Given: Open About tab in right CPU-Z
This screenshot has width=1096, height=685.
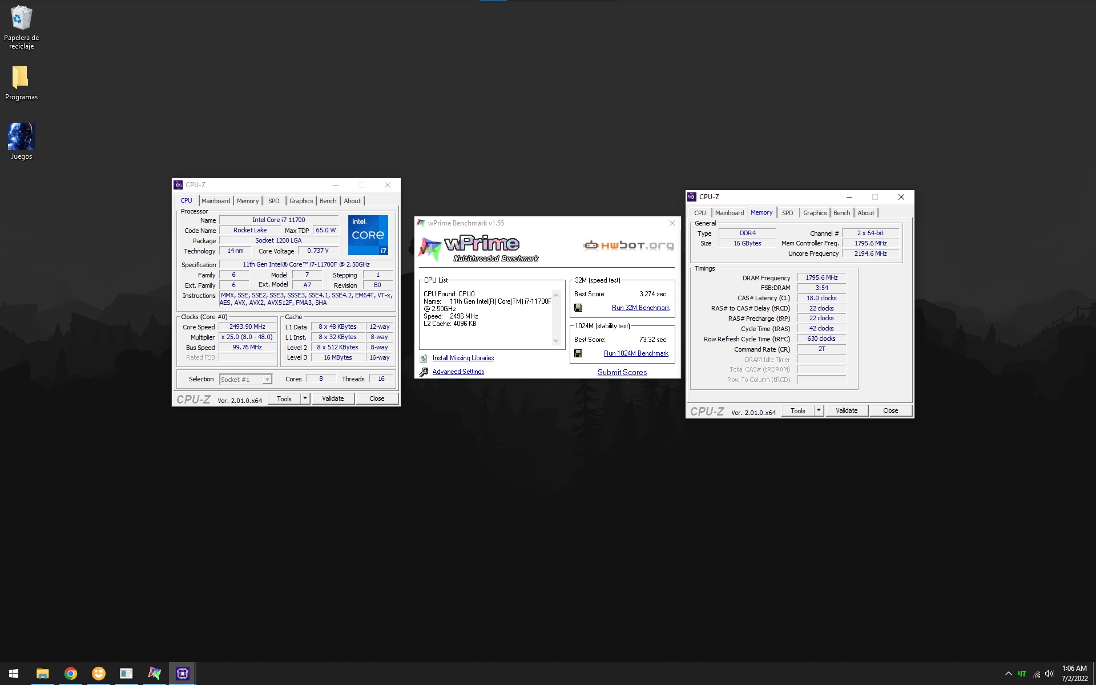Looking at the screenshot, I should tap(866, 213).
